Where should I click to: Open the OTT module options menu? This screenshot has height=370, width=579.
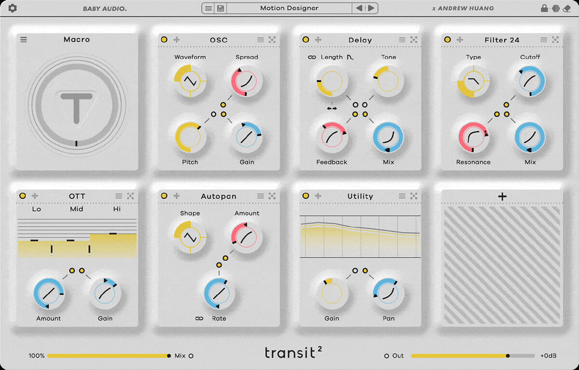click(119, 196)
